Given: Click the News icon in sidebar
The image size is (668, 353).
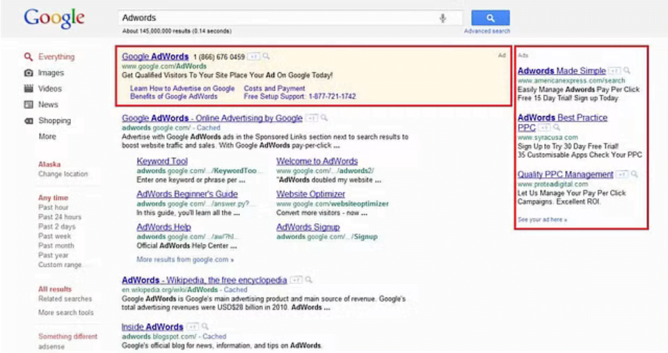Looking at the screenshot, I should click(29, 105).
